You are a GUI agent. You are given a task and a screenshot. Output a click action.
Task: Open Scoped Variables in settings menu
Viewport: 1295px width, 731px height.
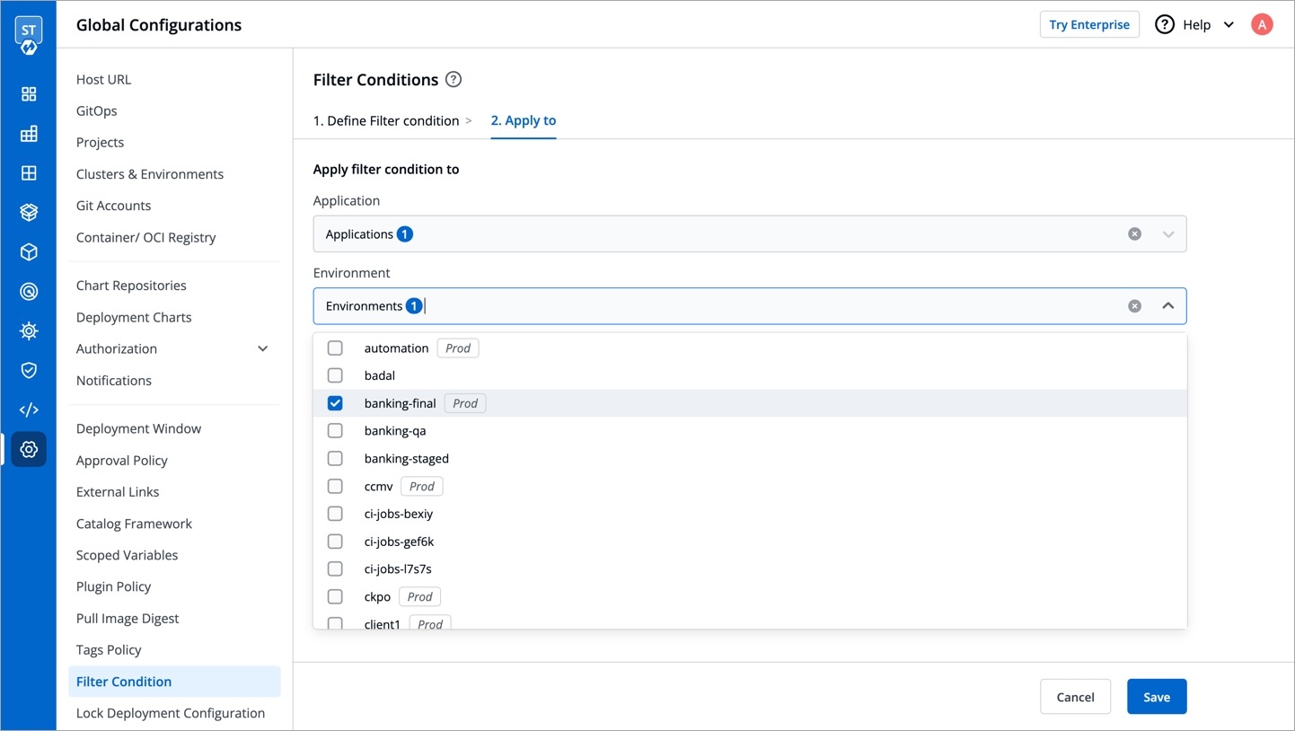pos(127,555)
